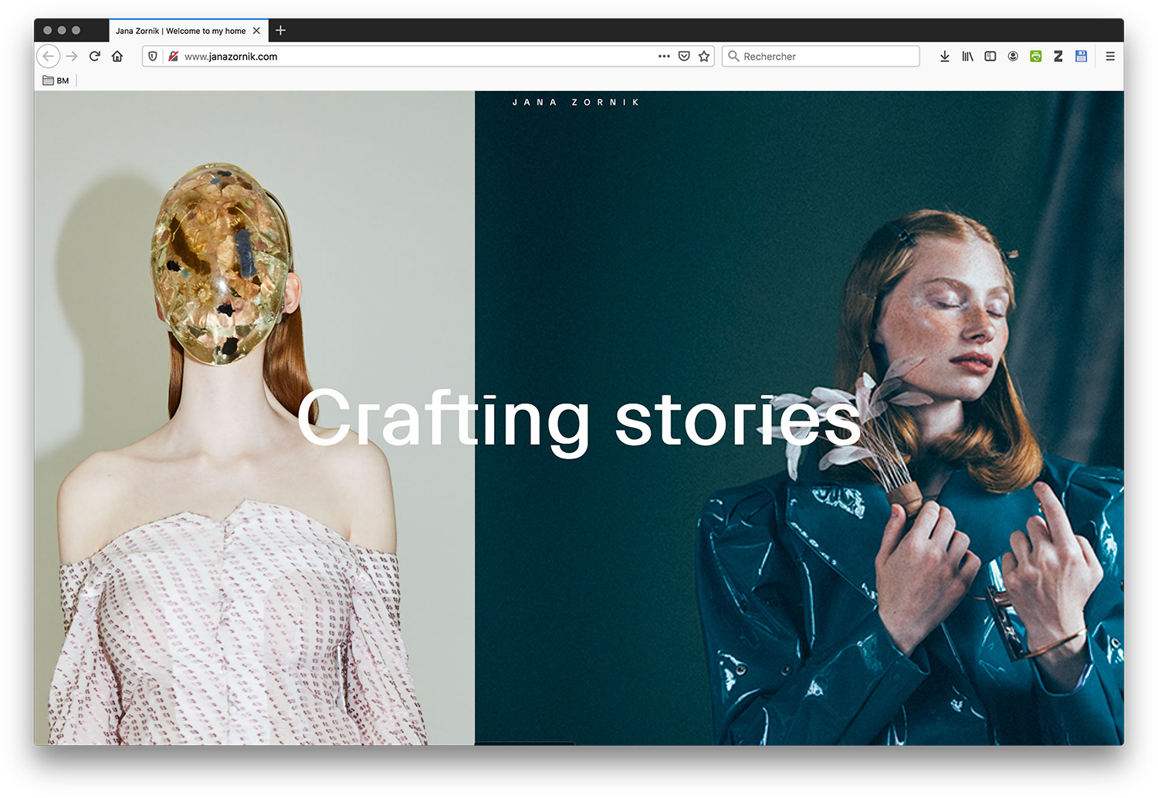The height and width of the screenshot is (798, 1158).
Task: Reload the current page
Action: pos(95,56)
